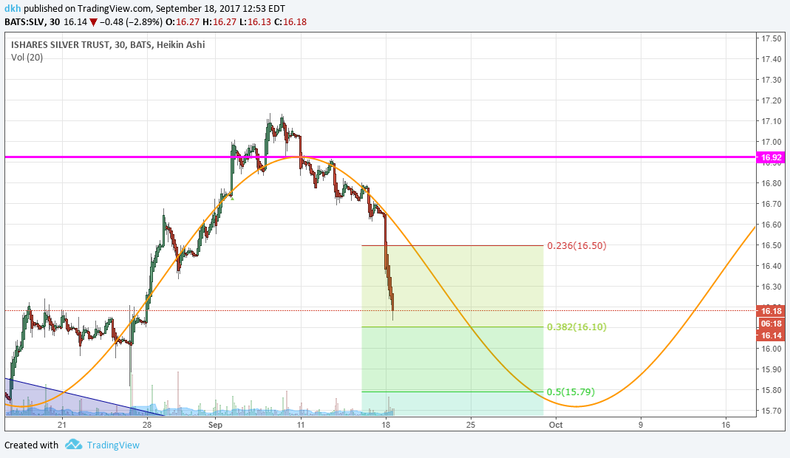The image size is (790, 458).
Task: Click the dkh author name link
Action: point(13,9)
